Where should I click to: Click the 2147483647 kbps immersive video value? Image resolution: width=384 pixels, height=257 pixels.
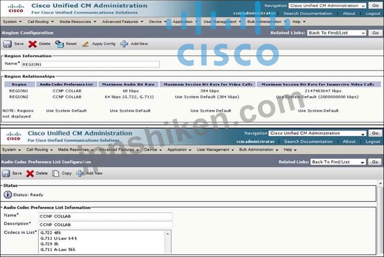click(x=323, y=91)
